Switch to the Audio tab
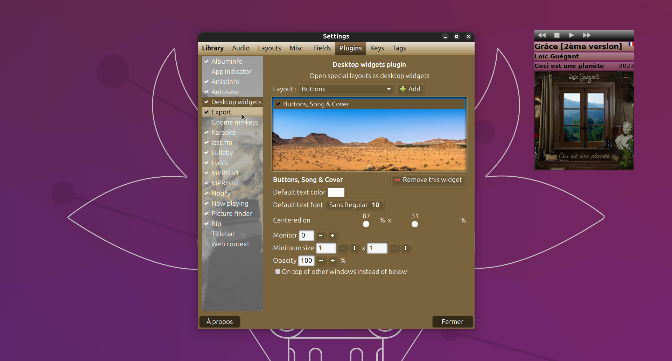672x361 pixels. point(241,48)
